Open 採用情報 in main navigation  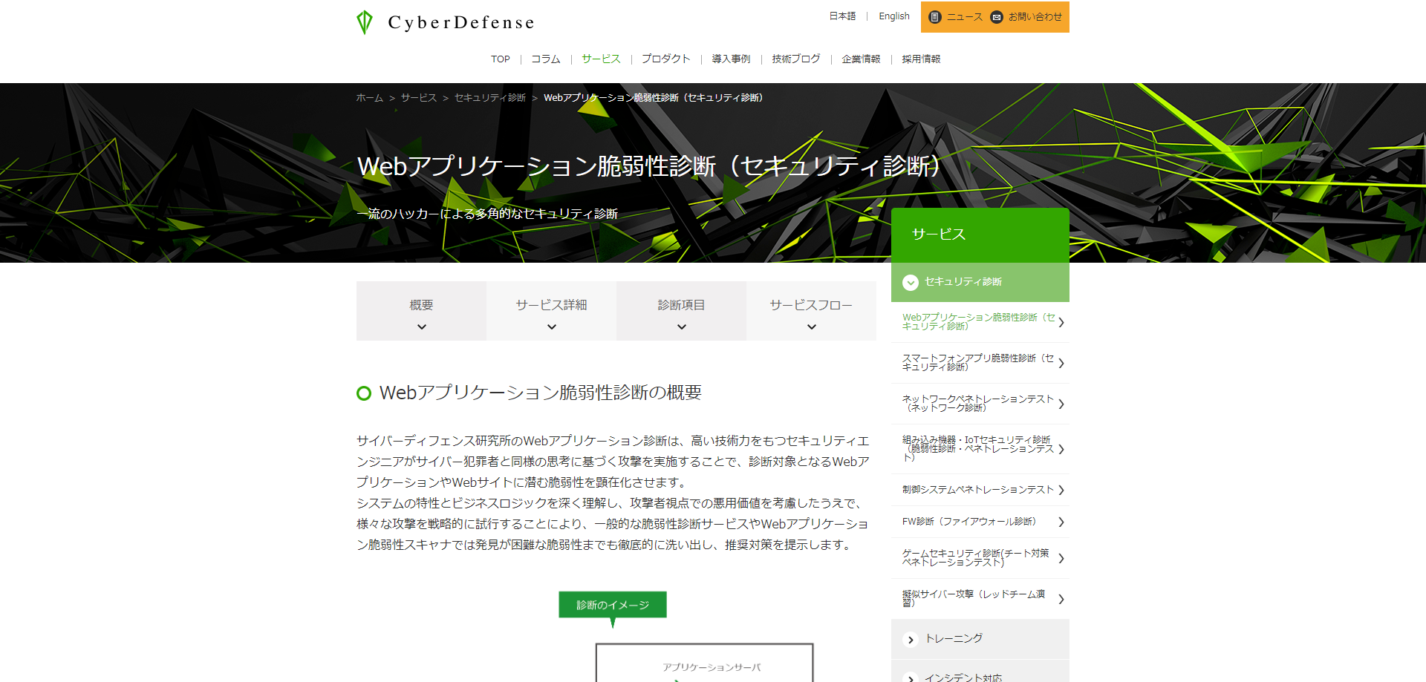tap(921, 59)
